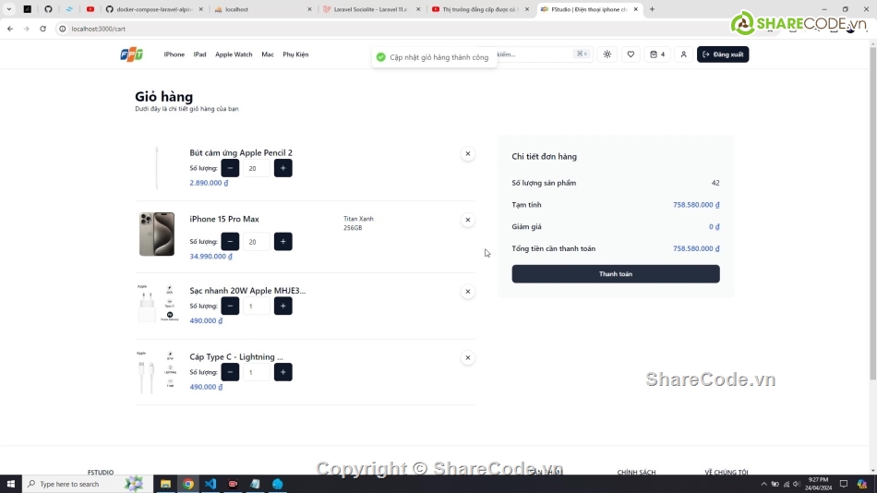
Task: Open Google Chrome from the taskbar
Action: coord(188,484)
